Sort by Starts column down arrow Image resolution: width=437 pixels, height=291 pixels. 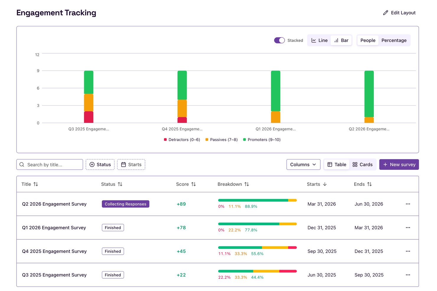point(325,184)
